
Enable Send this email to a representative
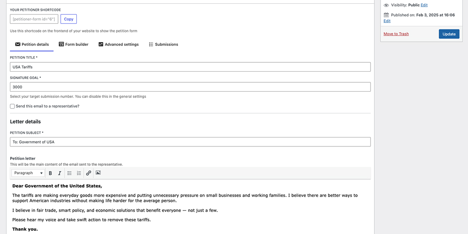[12, 106]
